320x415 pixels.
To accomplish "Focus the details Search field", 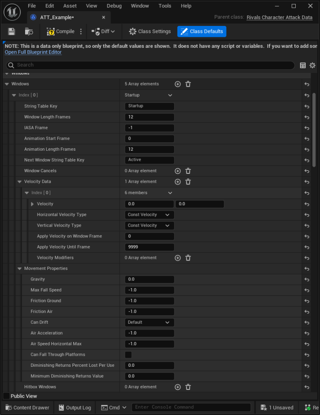I will [150, 65].
